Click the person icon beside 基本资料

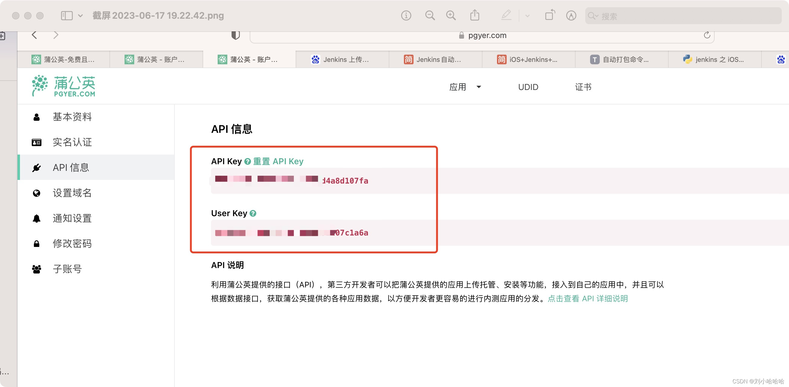click(x=37, y=117)
